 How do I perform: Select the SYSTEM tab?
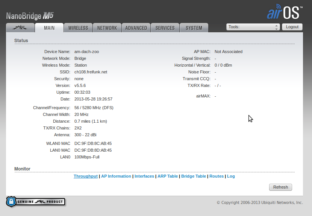(194, 28)
